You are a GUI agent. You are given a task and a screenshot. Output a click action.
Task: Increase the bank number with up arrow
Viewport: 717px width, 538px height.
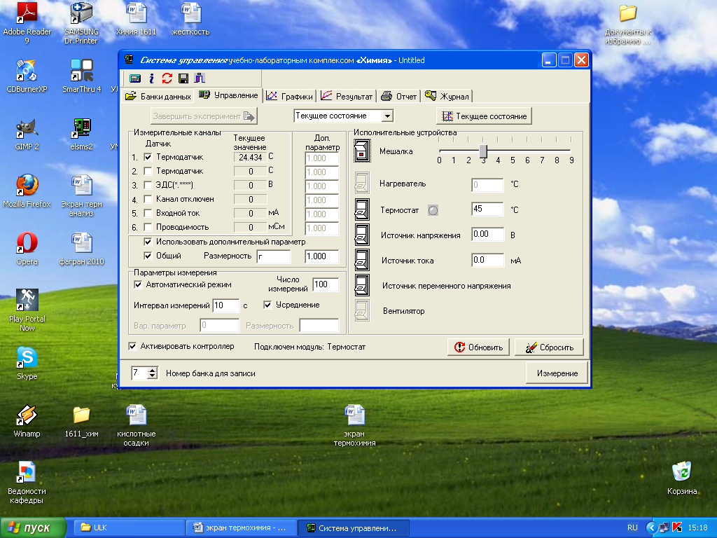tap(152, 370)
